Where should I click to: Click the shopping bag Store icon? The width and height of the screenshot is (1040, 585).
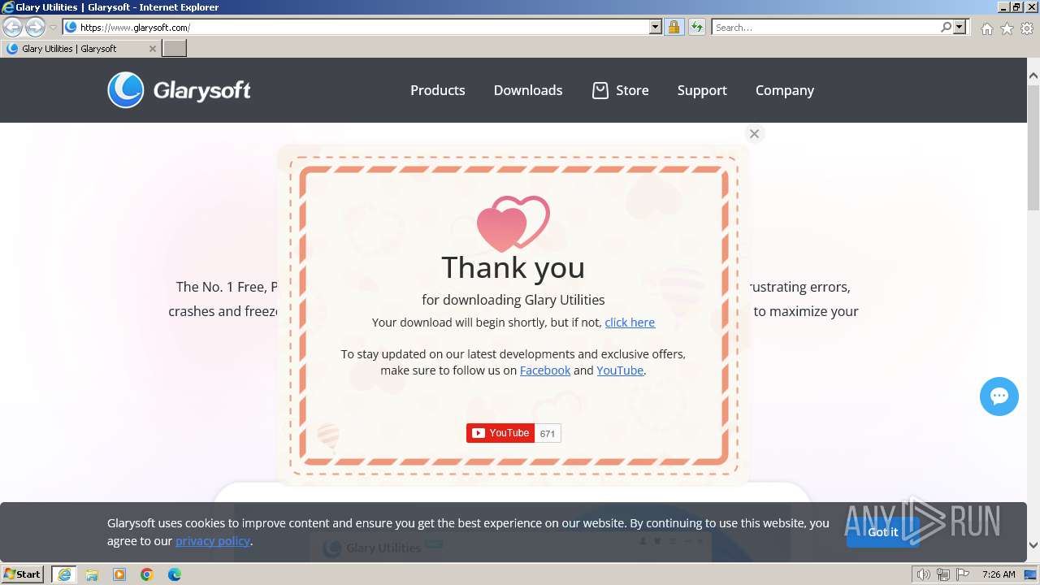600,90
